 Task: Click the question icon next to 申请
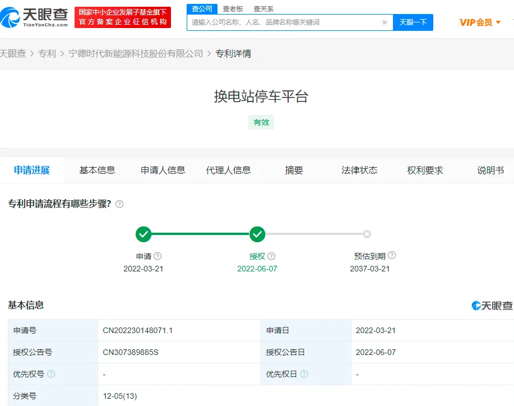click(x=158, y=256)
